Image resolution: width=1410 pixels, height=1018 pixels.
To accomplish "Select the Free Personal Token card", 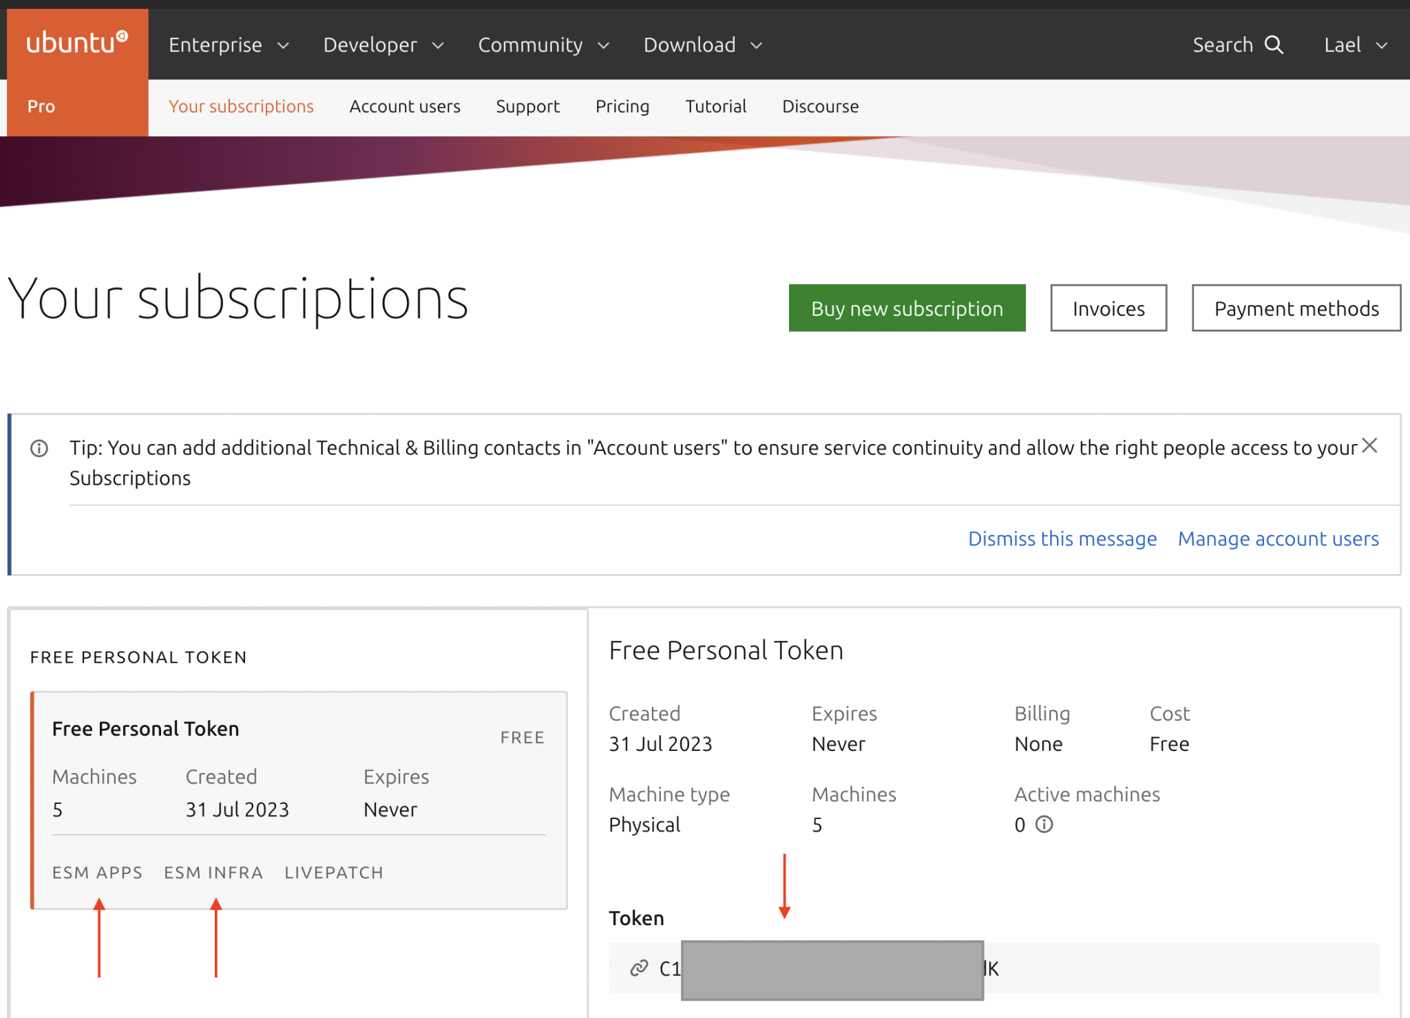I will (299, 800).
